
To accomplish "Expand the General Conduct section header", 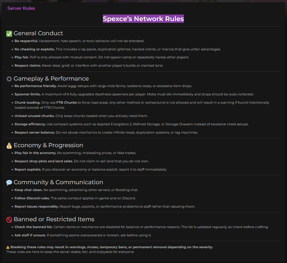I will pos(39,33).
